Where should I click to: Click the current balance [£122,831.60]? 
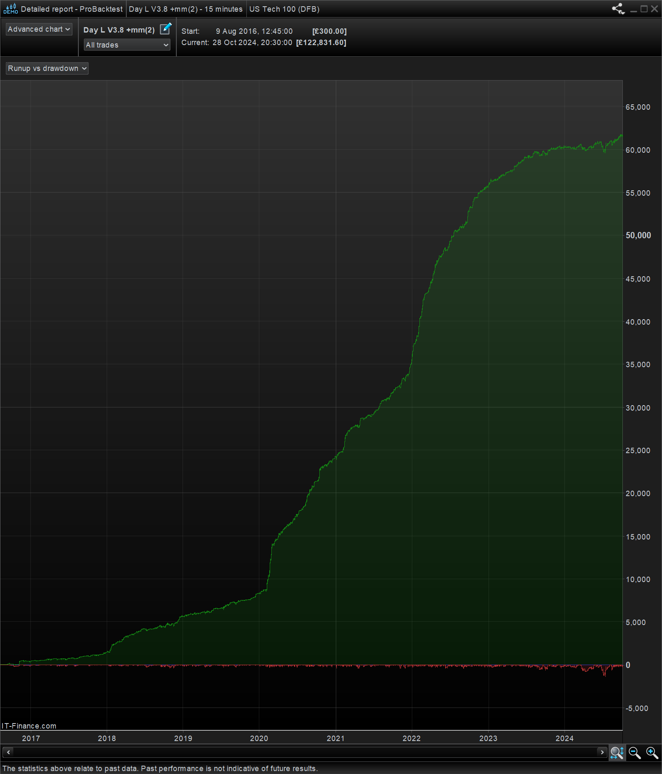click(321, 43)
